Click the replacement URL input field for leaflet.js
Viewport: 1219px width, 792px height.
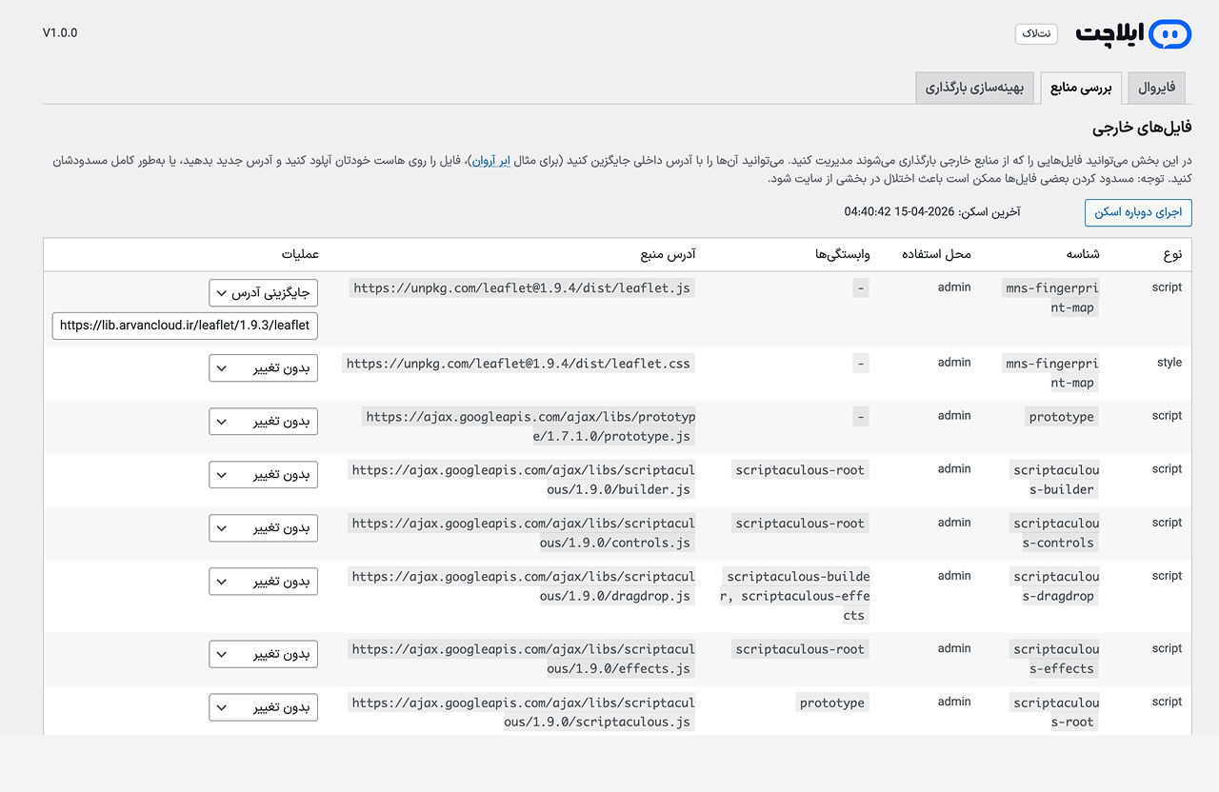click(186, 326)
